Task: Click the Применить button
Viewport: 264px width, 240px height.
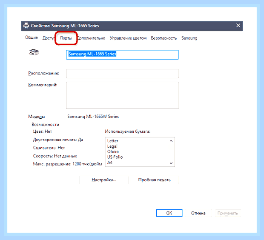Action: pos(228,213)
